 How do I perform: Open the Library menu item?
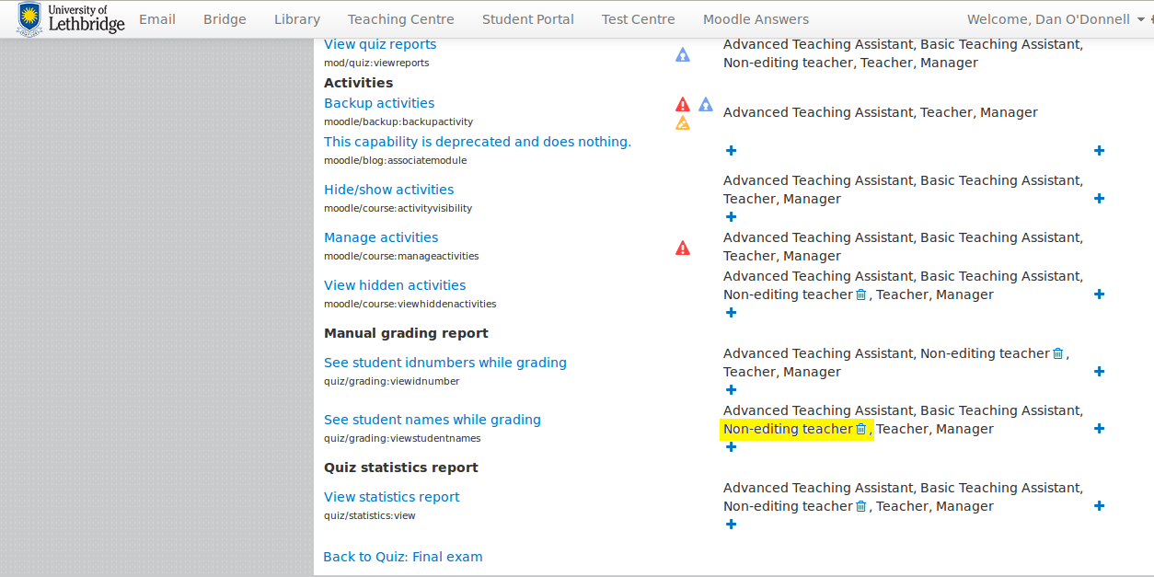tap(297, 19)
